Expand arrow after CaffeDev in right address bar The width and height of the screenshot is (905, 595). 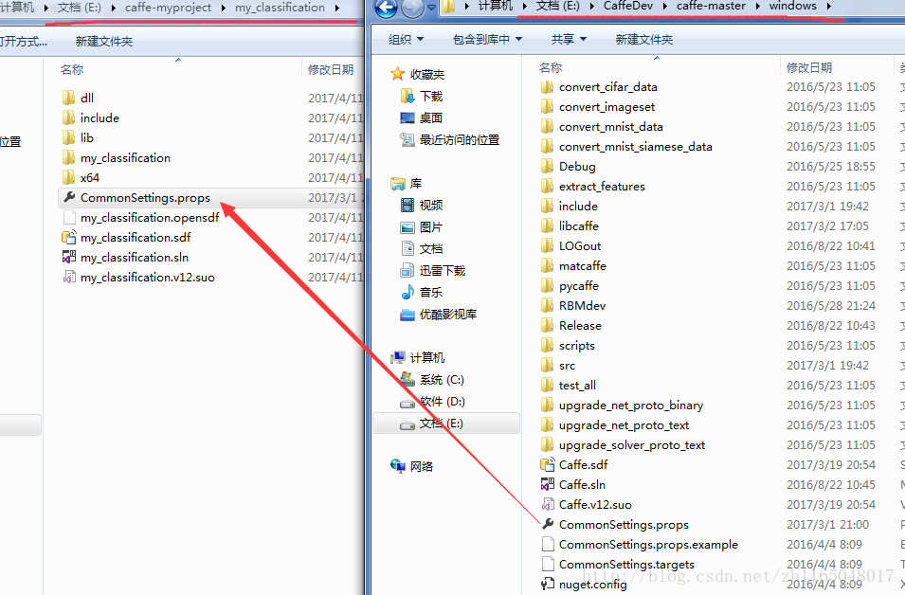(x=664, y=7)
